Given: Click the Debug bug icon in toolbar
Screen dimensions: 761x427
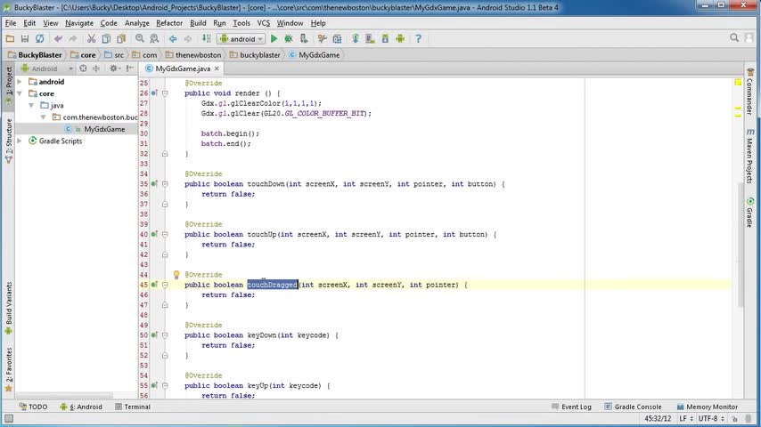Looking at the screenshot, I should click(x=288, y=39).
